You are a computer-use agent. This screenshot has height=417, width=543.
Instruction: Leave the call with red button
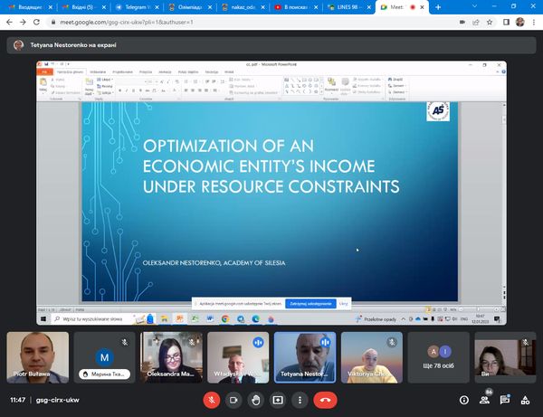point(325,400)
